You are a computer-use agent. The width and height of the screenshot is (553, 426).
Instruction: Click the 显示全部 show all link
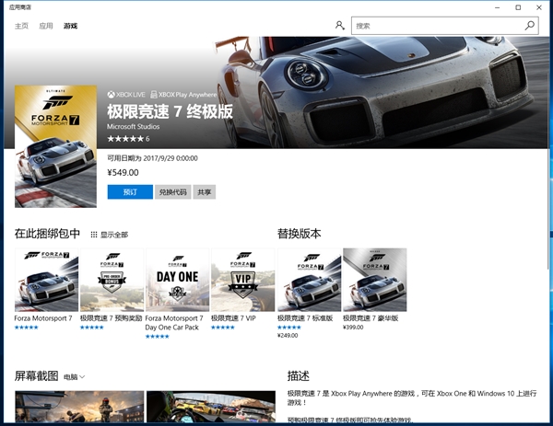[114, 235]
